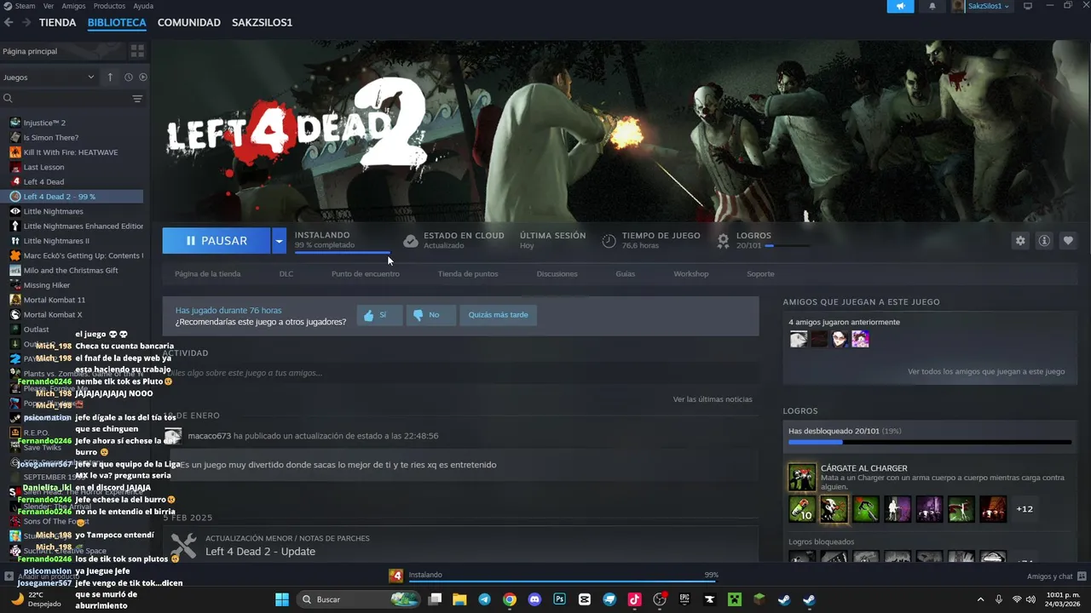Viewport: 1091px width, 613px height.
Task: Open the Soporte link
Action: (x=760, y=274)
